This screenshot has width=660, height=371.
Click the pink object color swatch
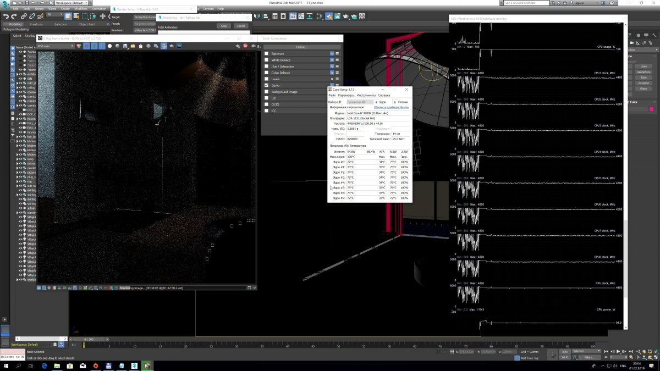point(652,109)
